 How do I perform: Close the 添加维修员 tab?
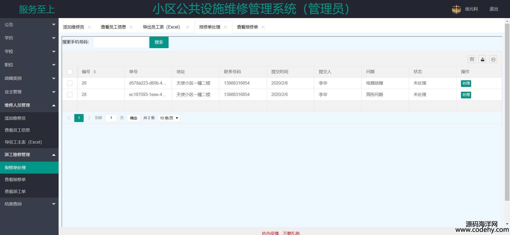(x=89, y=27)
